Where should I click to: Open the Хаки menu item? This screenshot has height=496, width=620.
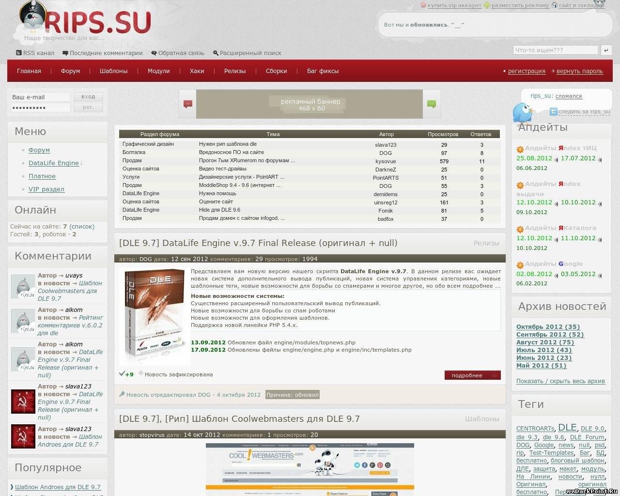(x=197, y=71)
